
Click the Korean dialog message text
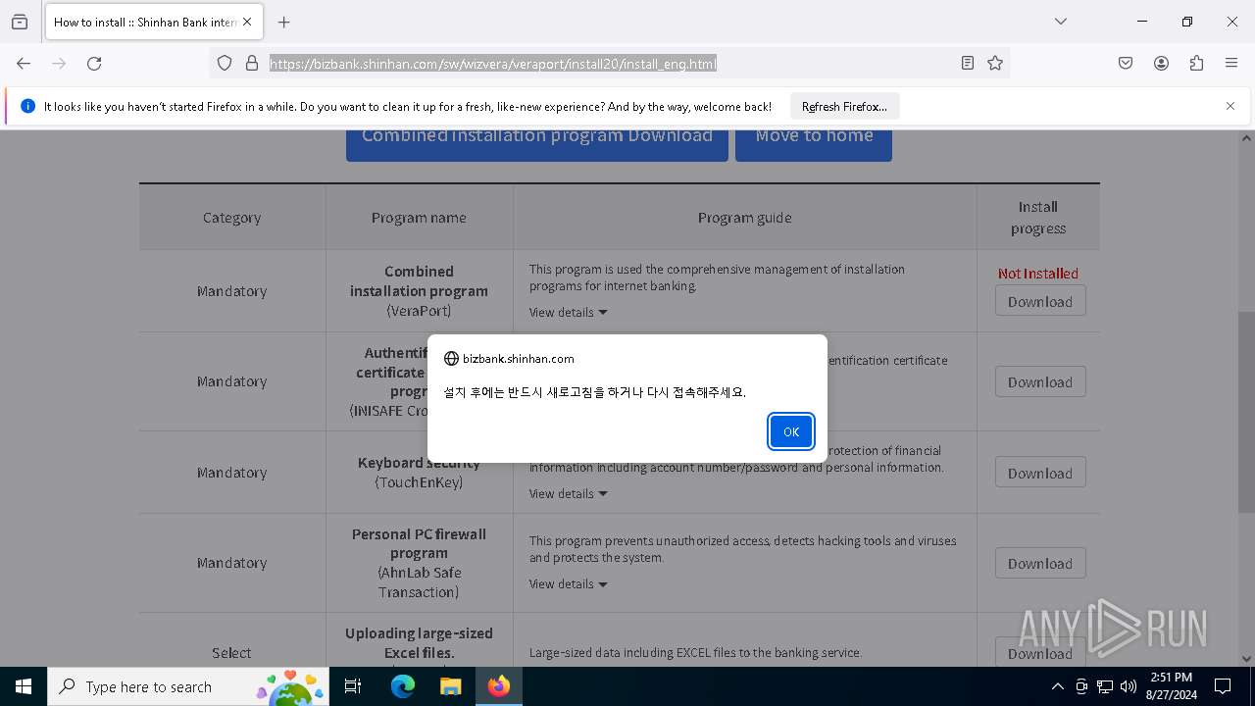click(x=594, y=392)
